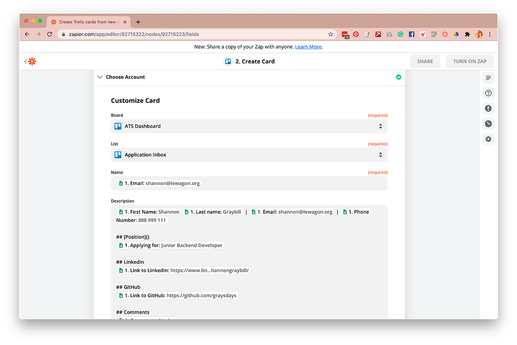Screen dimensions: 517x345
Task: Click the Customize Card heading
Action: coord(135,101)
